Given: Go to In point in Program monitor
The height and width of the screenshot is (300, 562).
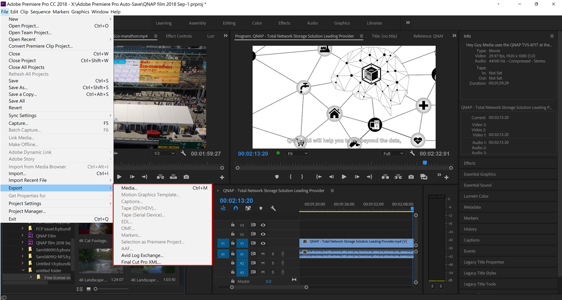Looking at the screenshot, I should pyautogui.click(x=319, y=177).
